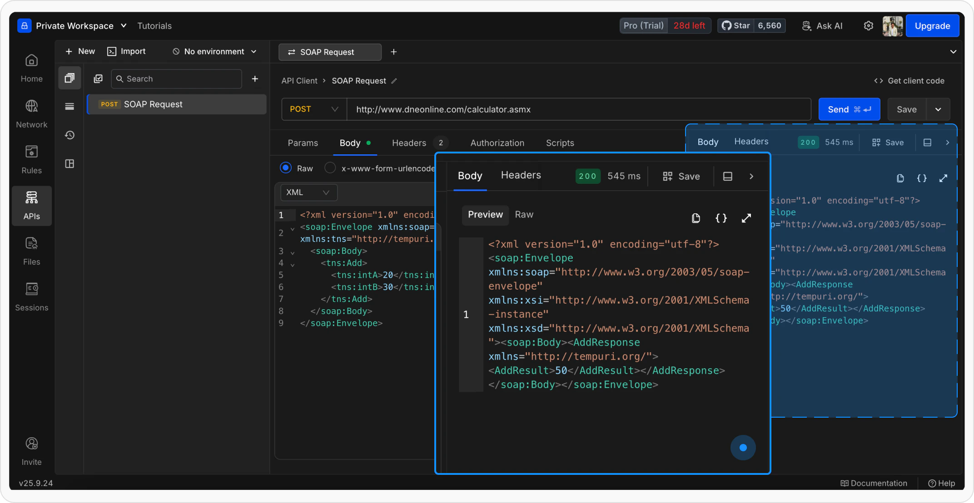The height and width of the screenshot is (503, 974).
Task: Open the Network section in sidebar
Action: pyautogui.click(x=31, y=113)
